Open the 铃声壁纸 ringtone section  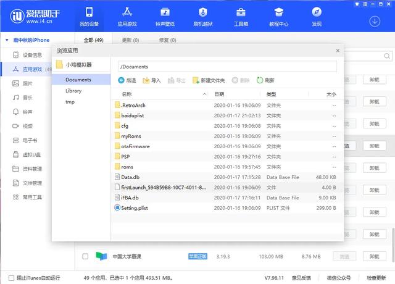165,17
